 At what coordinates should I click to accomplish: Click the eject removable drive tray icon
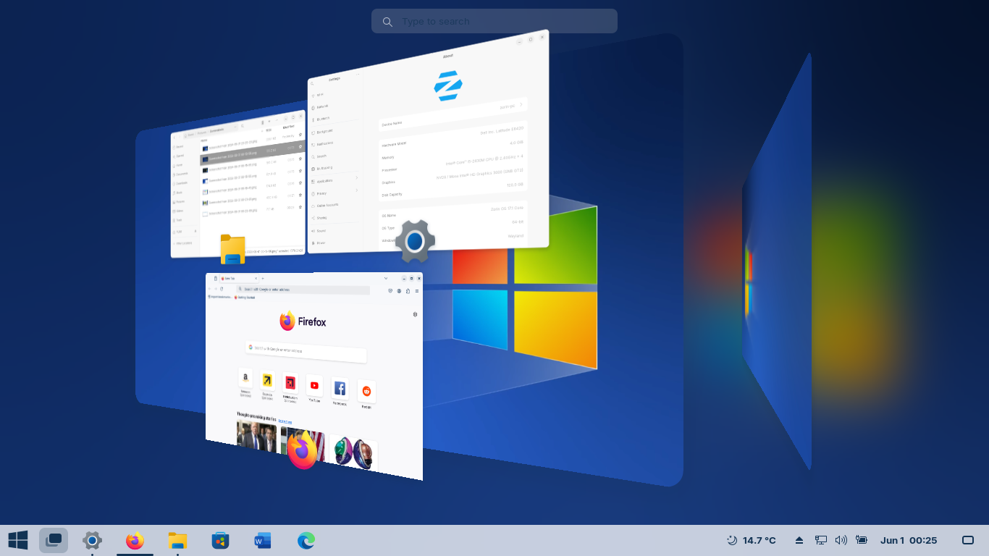pos(799,540)
